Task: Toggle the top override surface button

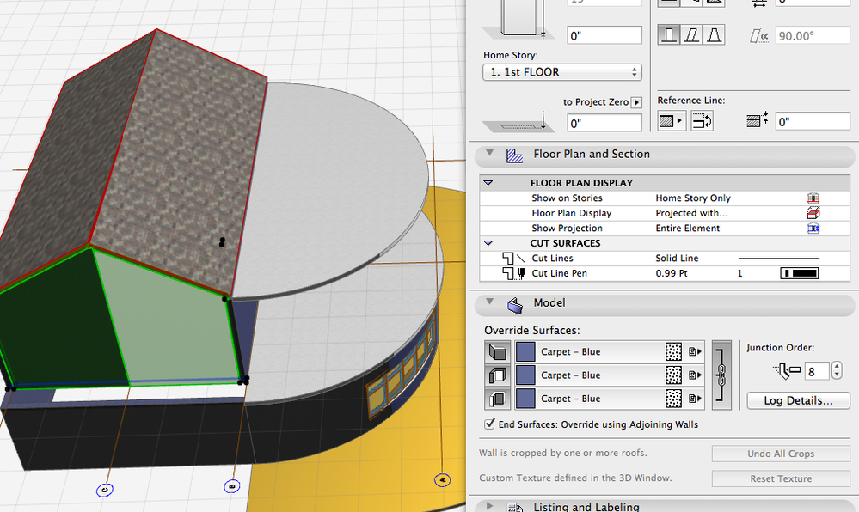Action: 497,351
